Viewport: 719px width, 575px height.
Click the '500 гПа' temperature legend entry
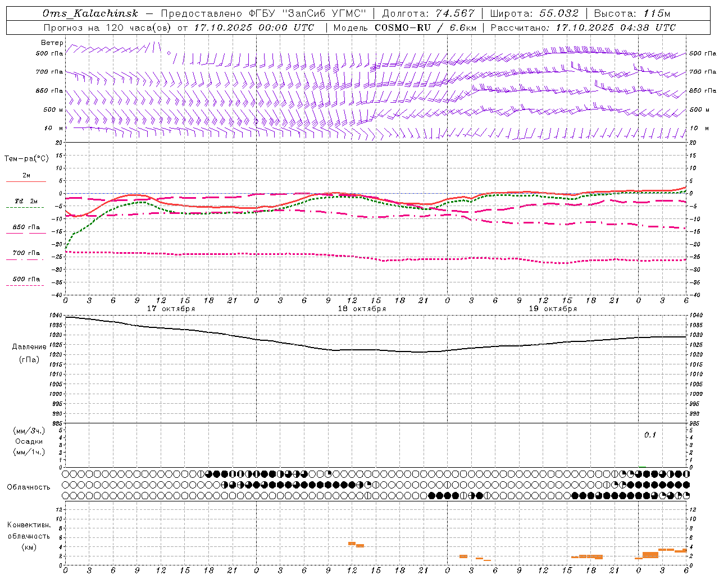26,279
